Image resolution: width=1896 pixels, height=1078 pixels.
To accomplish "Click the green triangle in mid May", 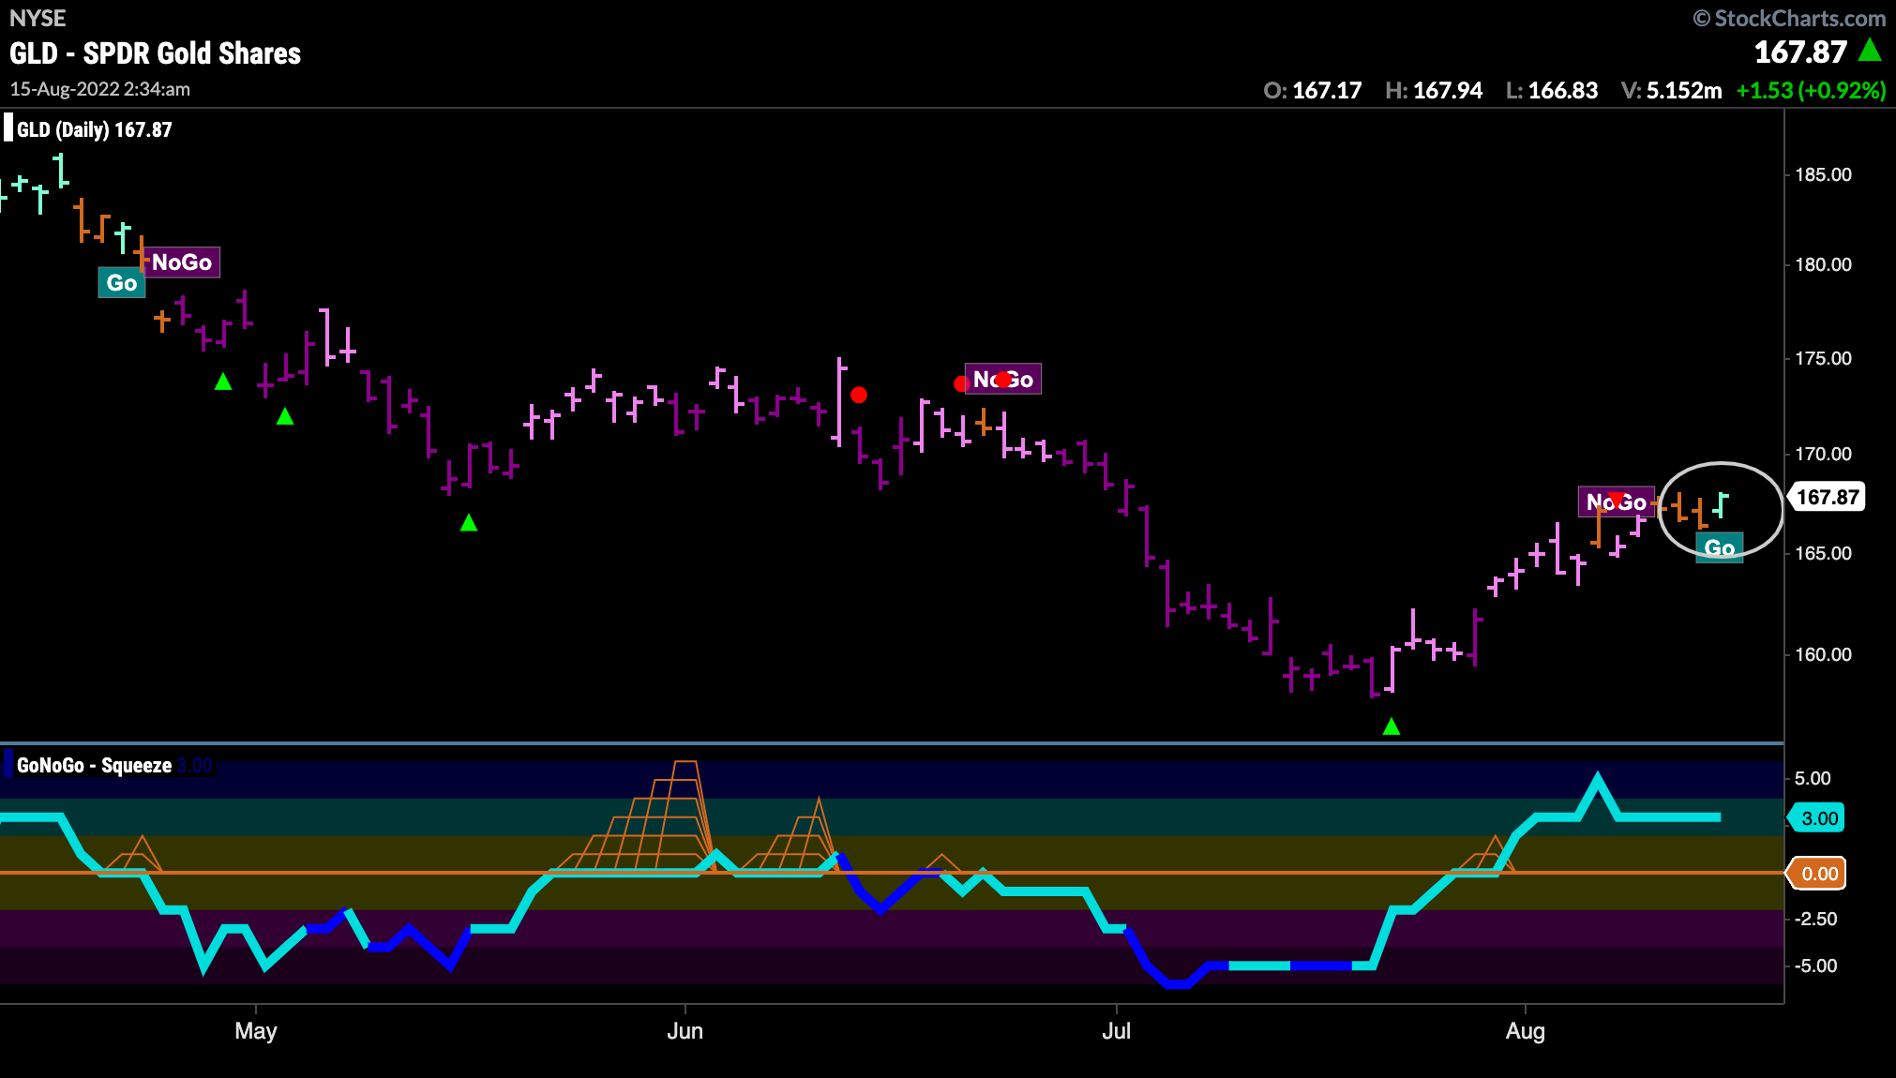I will (469, 523).
